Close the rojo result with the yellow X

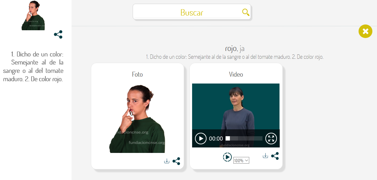coord(365,31)
